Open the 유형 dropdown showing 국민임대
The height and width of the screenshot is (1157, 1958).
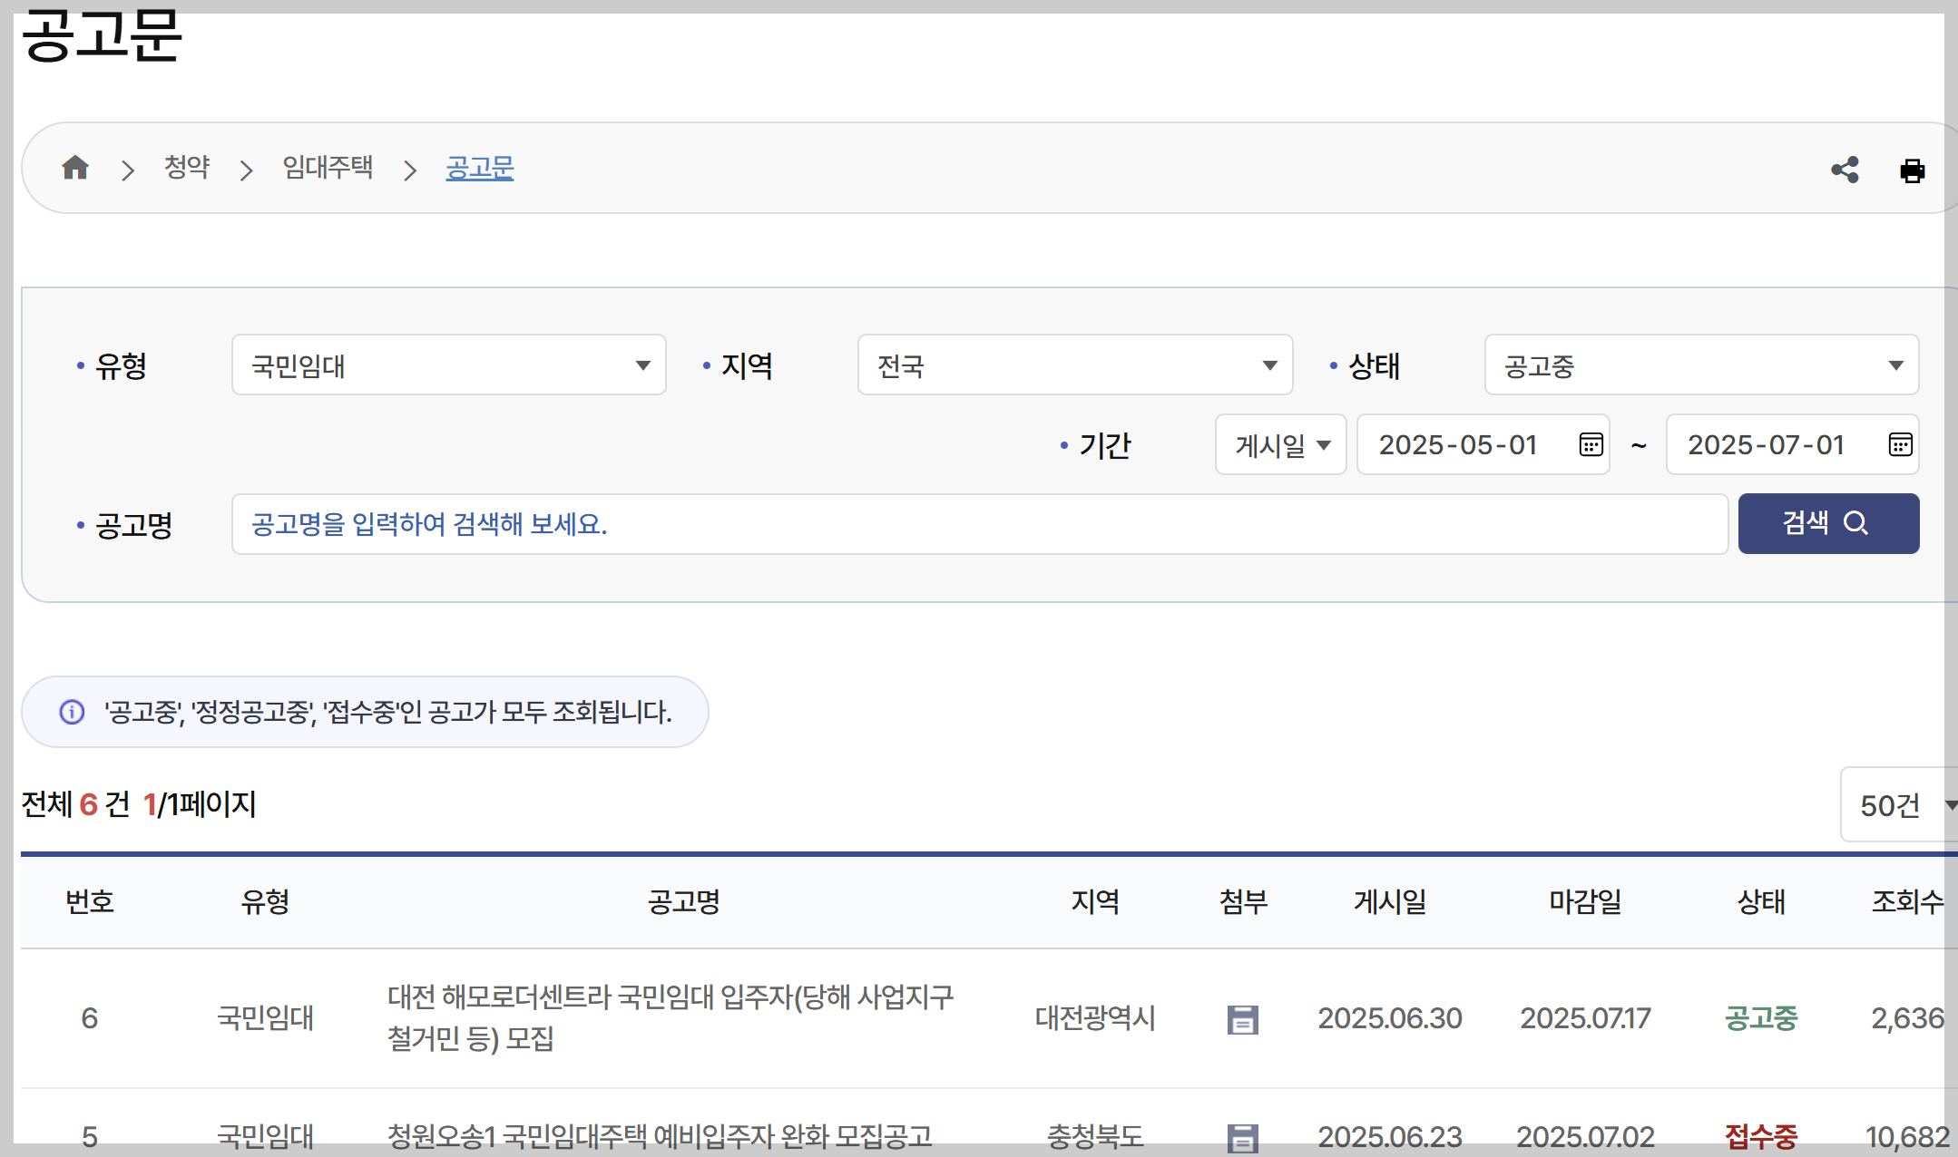448,365
